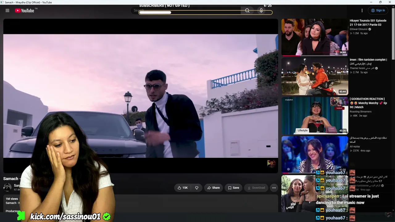The width and height of the screenshot is (395, 222).
Task: Click the '1.2M 9y ago' view count
Action: pos(359,33)
